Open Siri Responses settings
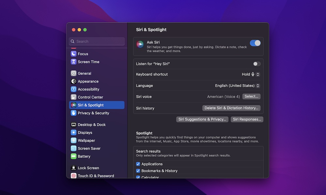326x195 pixels. [x=247, y=119]
